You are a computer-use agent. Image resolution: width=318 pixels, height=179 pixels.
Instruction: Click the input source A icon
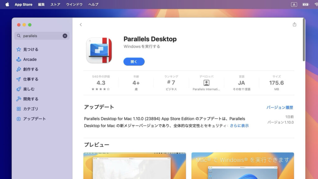pos(294,4)
